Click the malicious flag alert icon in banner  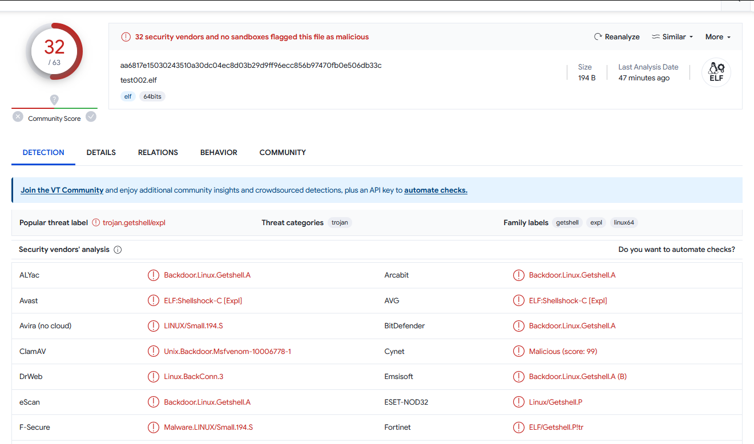click(126, 37)
